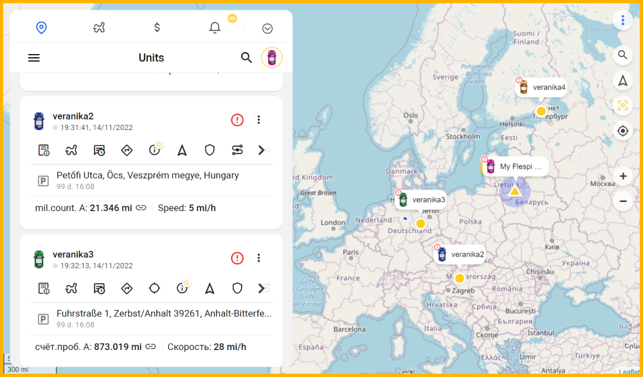Expand the chevron at end of veranika2 toolbar
The image size is (643, 377).
[x=262, y=150]
